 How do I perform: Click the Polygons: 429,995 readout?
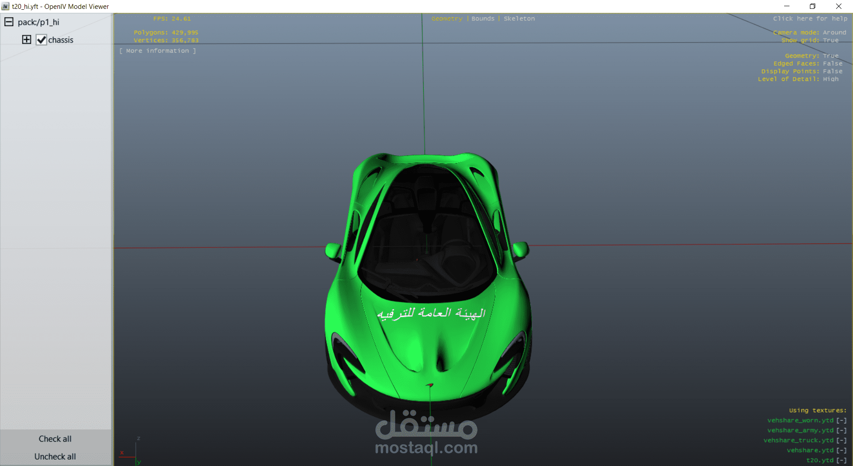(x=166, y=32)
